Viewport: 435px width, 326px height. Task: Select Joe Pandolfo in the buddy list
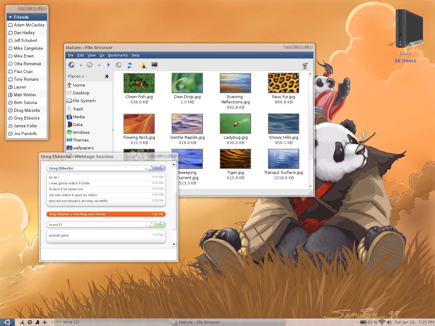tap(27, 134)
